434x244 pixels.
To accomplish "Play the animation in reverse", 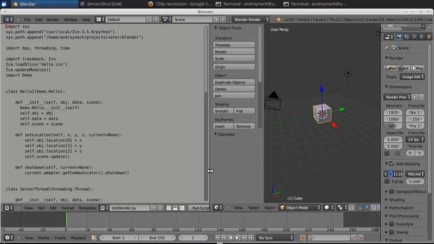I will point(231,238).
